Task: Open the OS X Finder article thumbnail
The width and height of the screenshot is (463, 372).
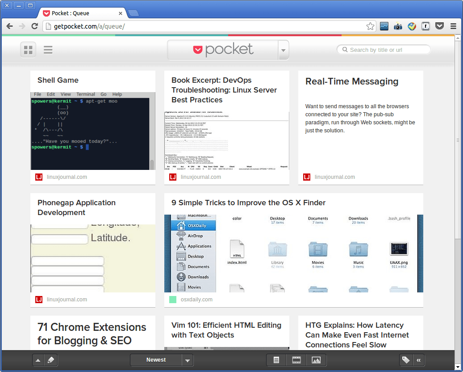Action: pyautogui.click(x=293, y=253)
